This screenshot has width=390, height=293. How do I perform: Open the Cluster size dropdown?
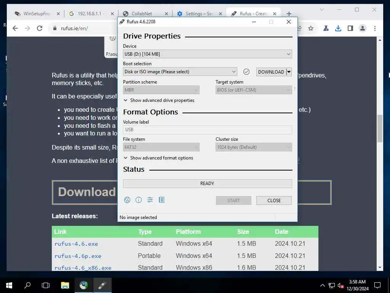[254, 147]
